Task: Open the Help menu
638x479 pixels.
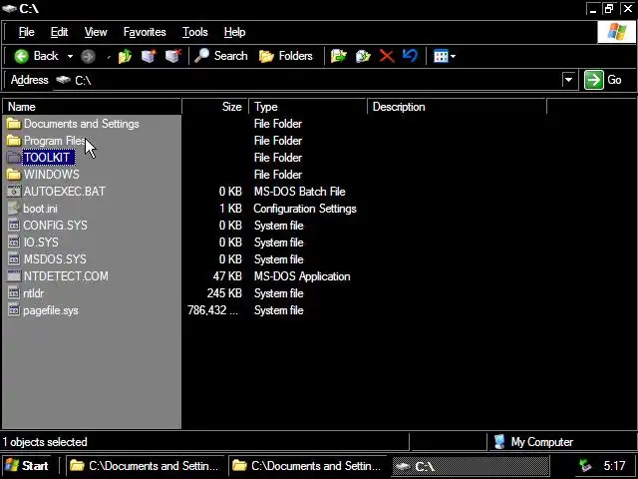Action: [x=234, y=32]
